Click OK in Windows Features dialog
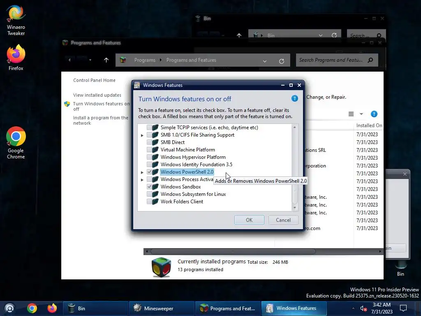 point(249,220)
